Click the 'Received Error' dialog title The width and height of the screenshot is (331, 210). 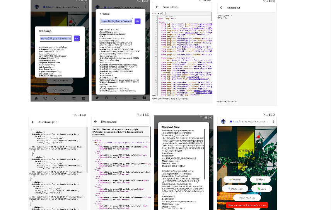[171, 127]
